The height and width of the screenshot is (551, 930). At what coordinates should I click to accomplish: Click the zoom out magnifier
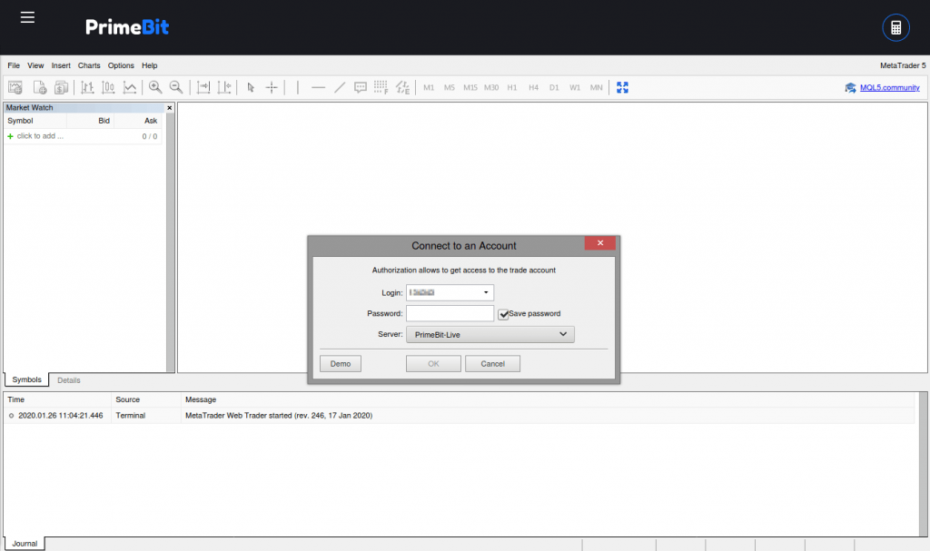click(176, 88)
